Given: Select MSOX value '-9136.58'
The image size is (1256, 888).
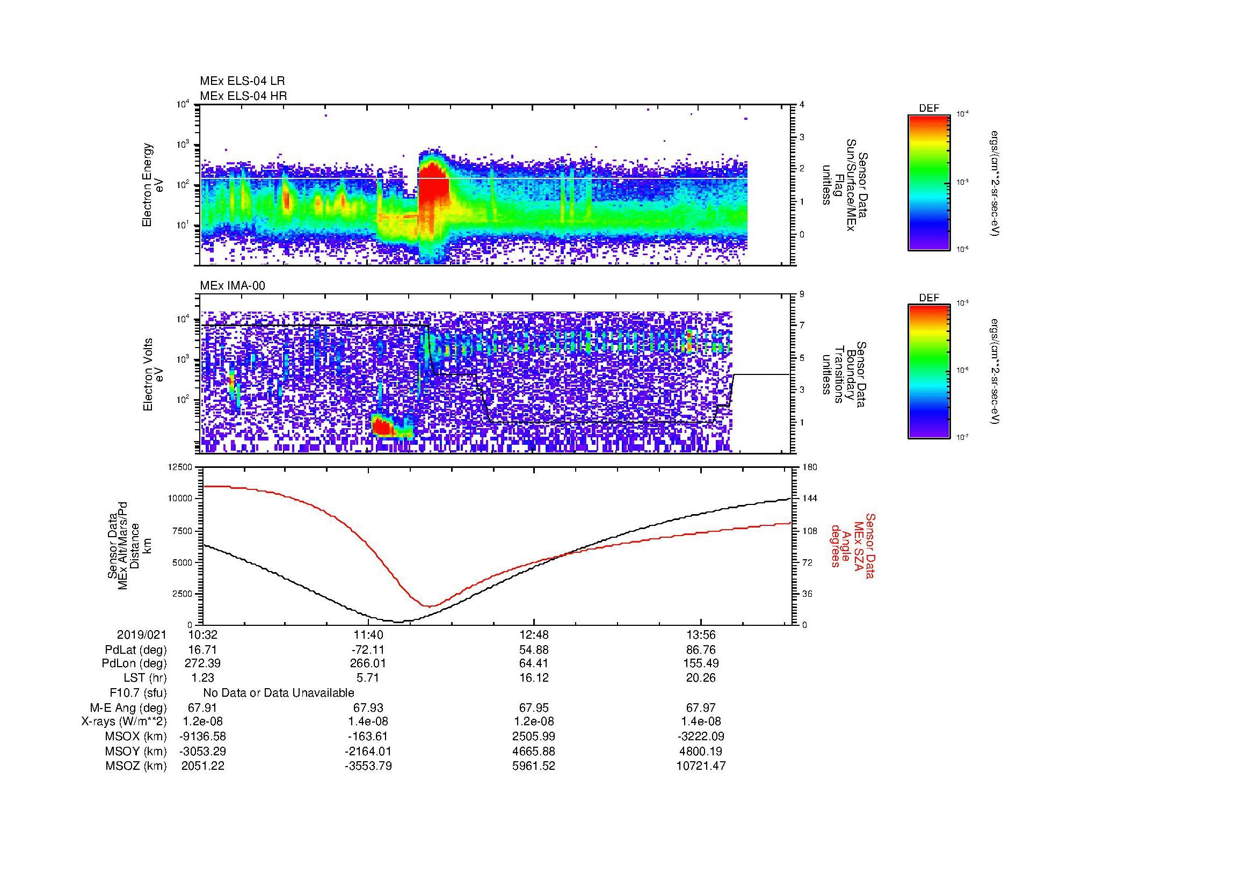Looking at the screenshot, I should coord(203,737).
